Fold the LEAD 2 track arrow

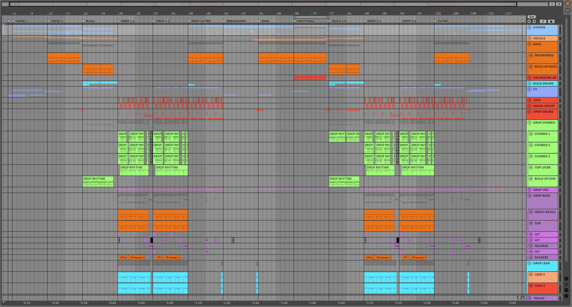pos(531,275)
